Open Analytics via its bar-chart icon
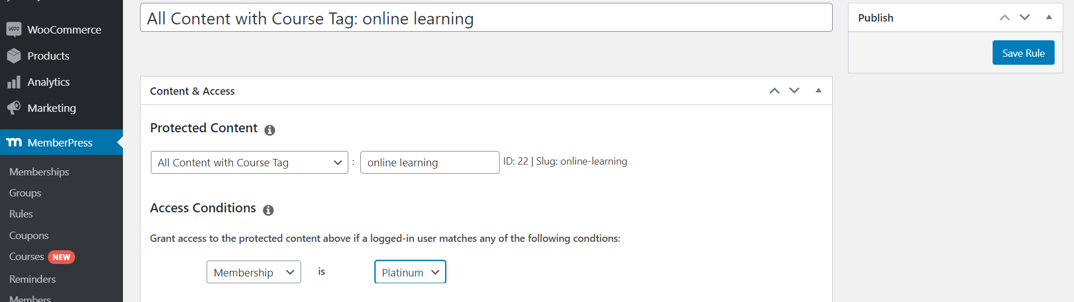Image resolution: width=1074 pixels, height=302 pixels. (x=14, y=82)
